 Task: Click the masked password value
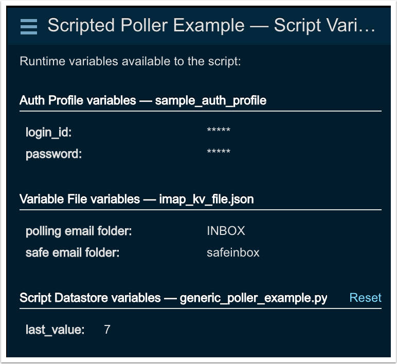(219, 152)
